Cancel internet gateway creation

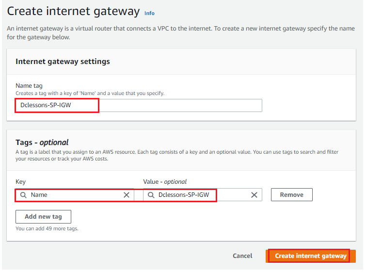[x=242, y=256]
